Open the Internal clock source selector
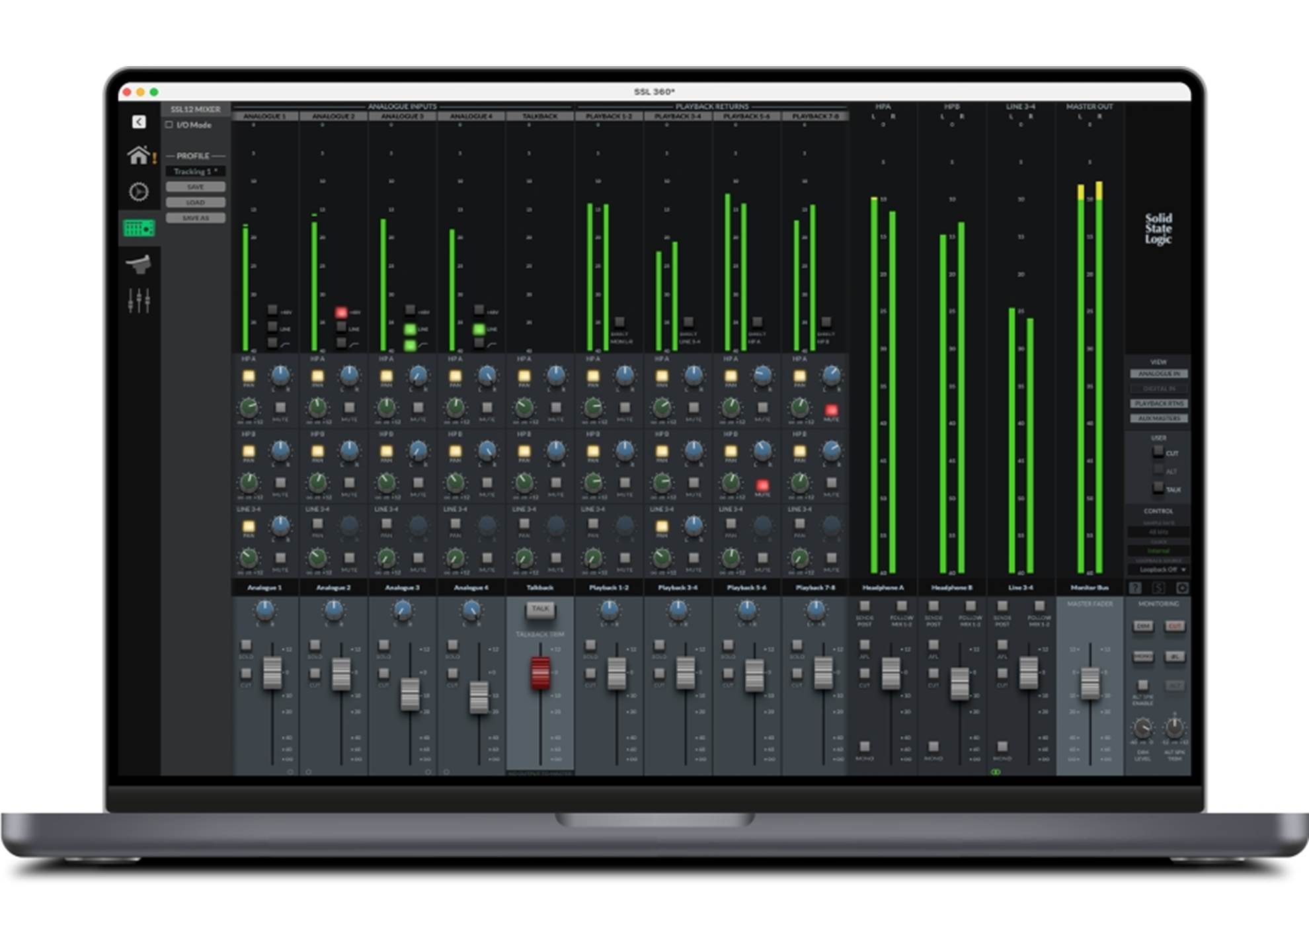1309x952 pixels. 1158,550
